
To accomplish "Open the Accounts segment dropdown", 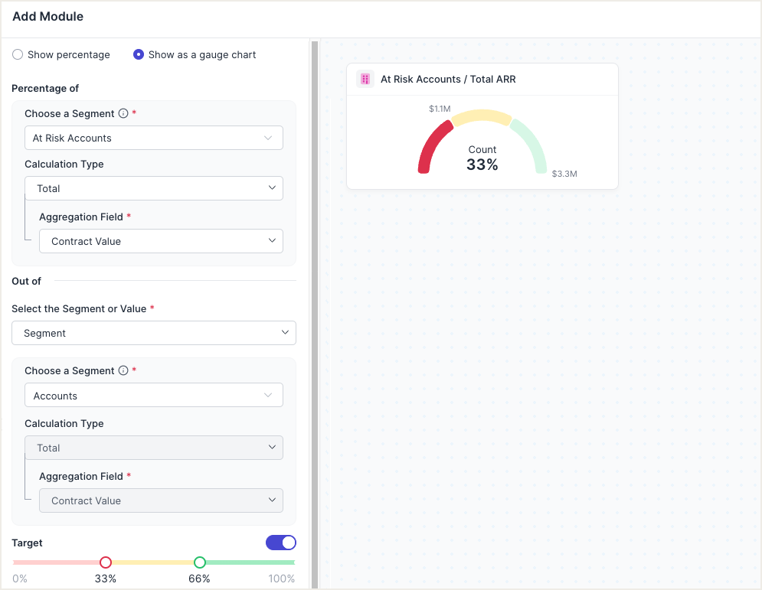I will (x=153, y=396).
